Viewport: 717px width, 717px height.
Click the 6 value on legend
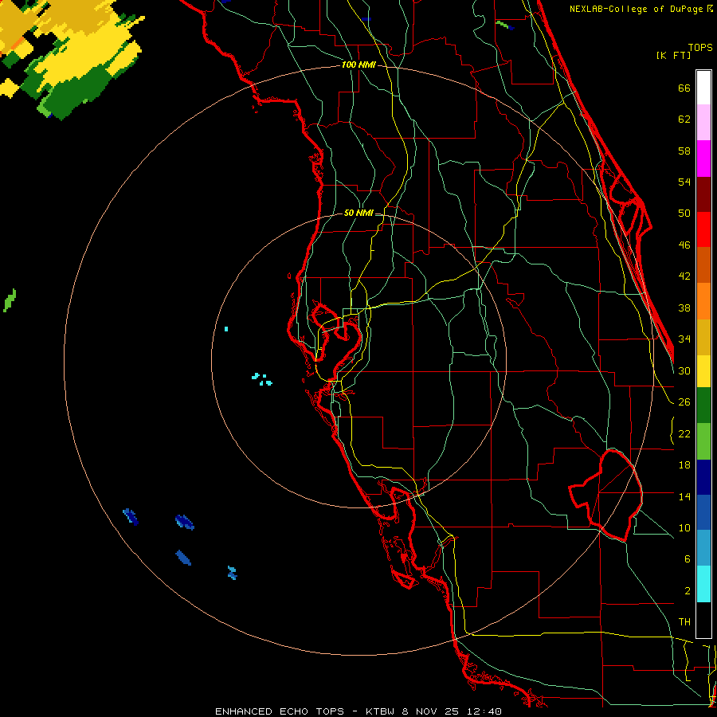(x=687, y=559)
